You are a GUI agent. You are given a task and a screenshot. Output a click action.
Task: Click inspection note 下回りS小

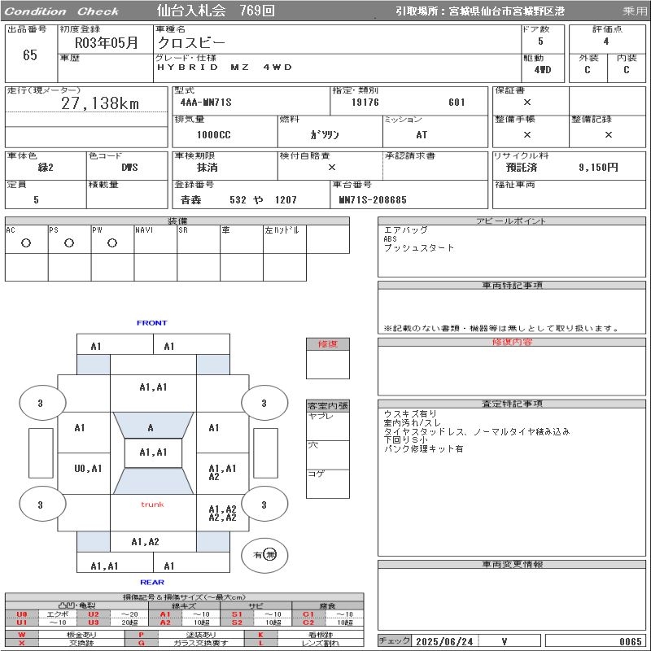(405, 440)
